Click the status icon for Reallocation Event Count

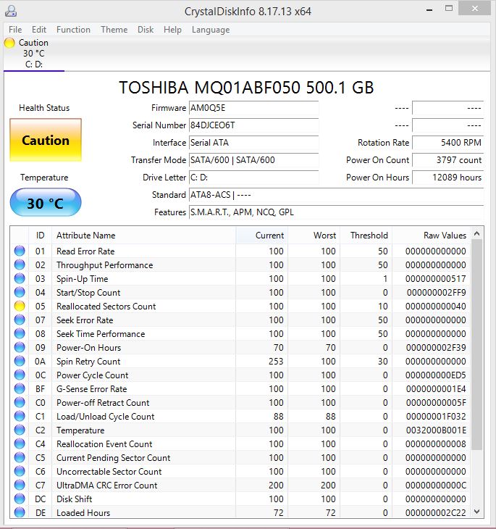[20, 444]
